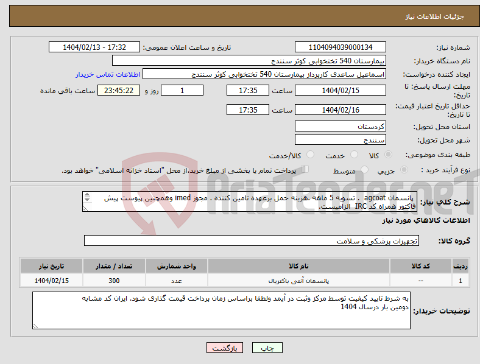This screenshot has width=480, height=364.
Task: Click the بازگشت back button
Action: [x=225, y=348]
